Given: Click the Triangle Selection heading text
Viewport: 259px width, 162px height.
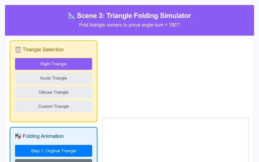Looking at the screenshot, I should pyautogui.click(x=43, y=49).
